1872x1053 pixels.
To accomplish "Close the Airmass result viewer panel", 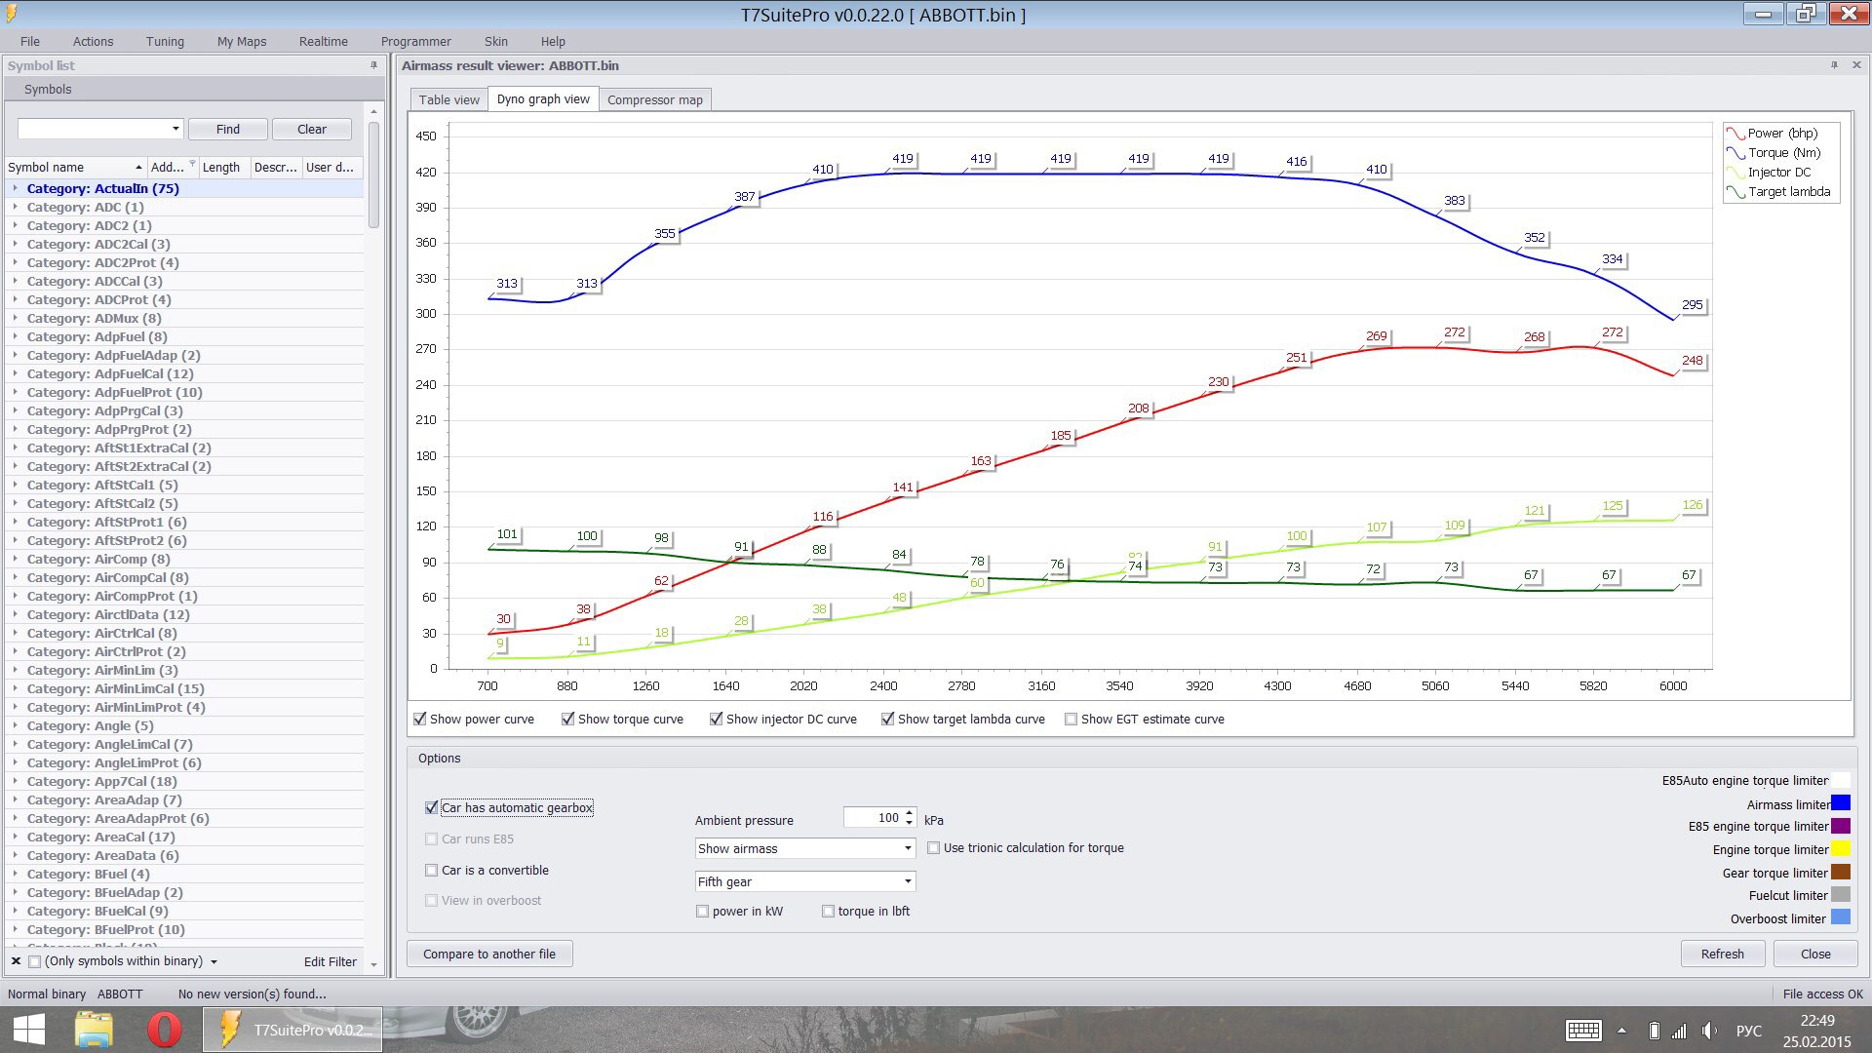I will tap(1856, 65).
